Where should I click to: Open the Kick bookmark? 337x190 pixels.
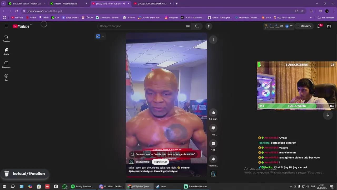click(55, 18)
